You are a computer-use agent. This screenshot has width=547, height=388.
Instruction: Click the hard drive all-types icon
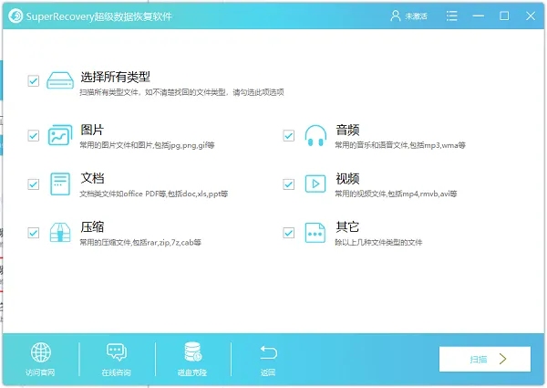pyautogui.click(x=60, y=80)
